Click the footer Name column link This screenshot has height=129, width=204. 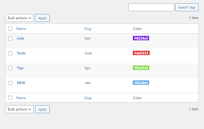coord(21,98)
